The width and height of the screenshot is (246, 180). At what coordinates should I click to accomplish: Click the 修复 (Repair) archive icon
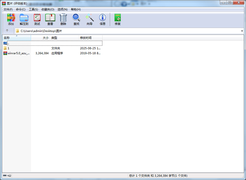[117, 19]
